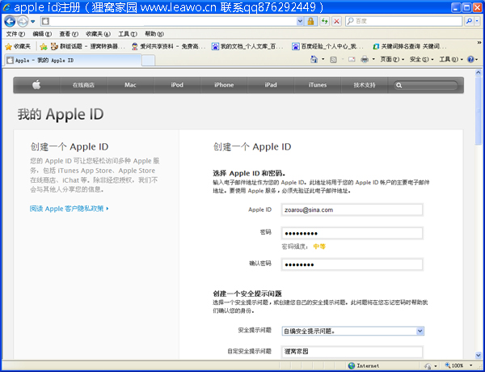Click the page scroll down arrow

(x=479, y=355)
